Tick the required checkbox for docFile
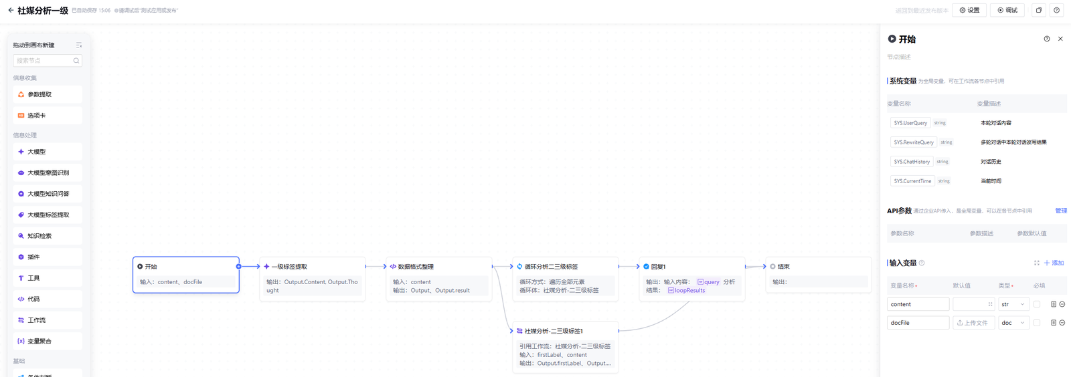Viewport: 1071px width, 377px height. coord(1037,323)
